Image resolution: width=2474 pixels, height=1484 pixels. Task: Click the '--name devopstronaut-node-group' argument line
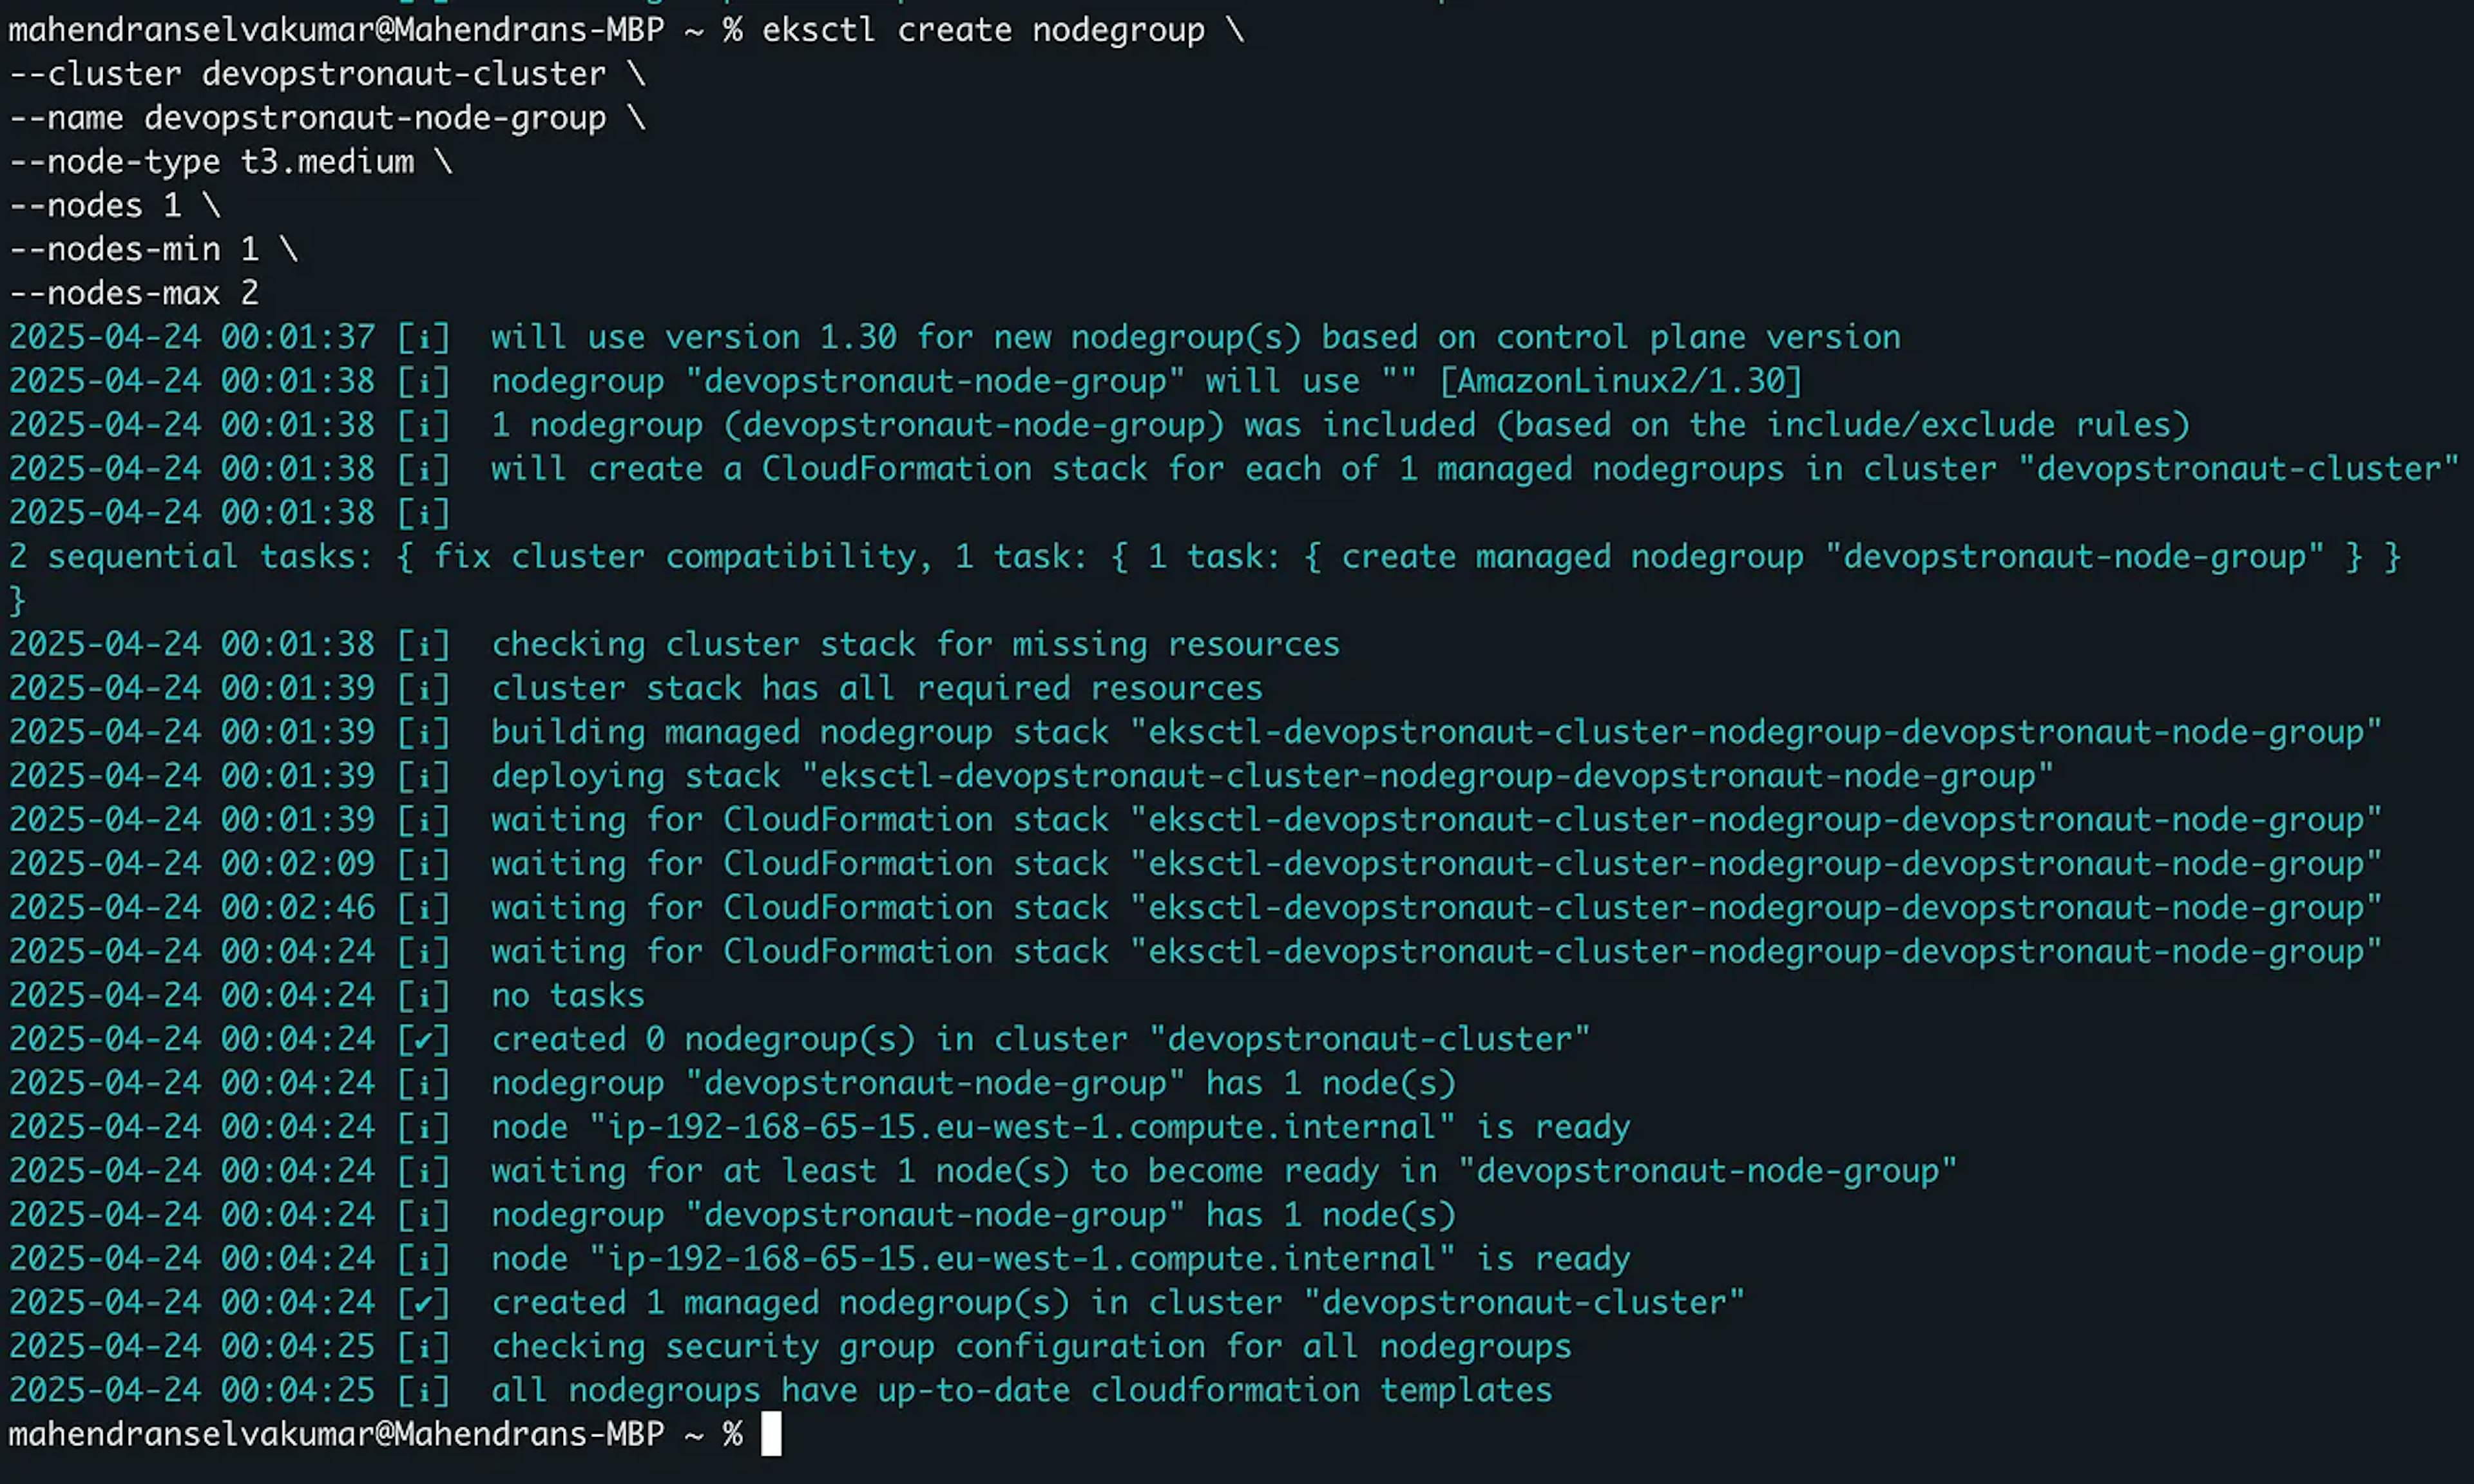pos(326,118)
